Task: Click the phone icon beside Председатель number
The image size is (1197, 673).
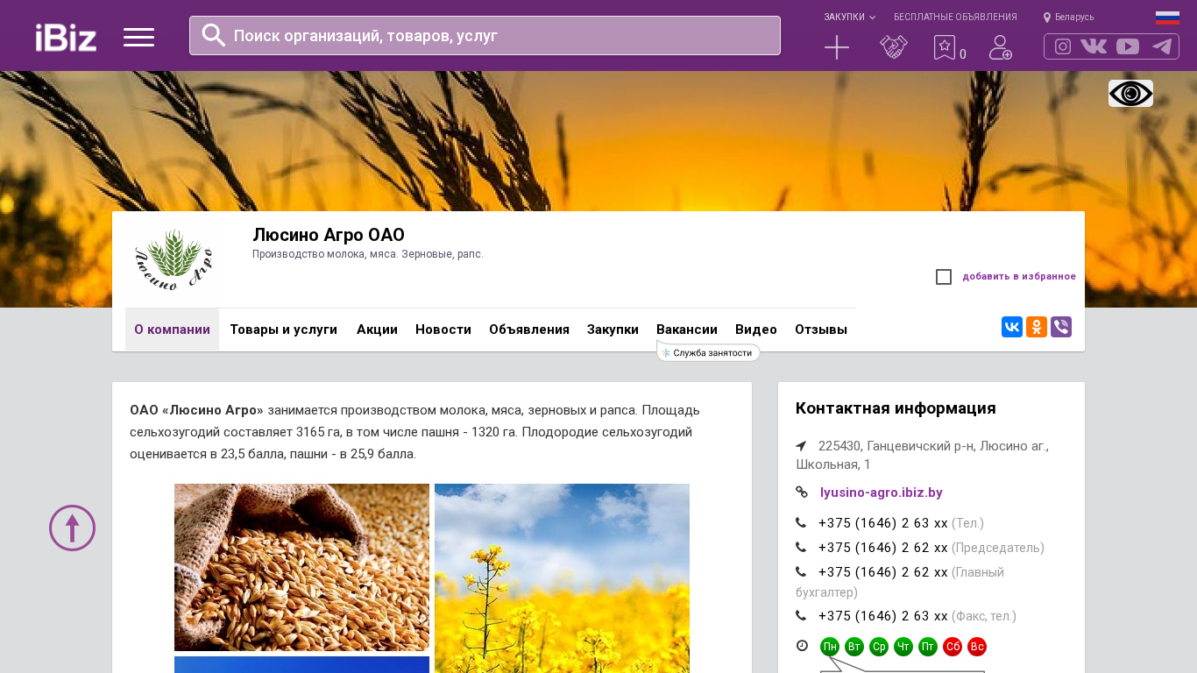Action: pyautogui.click(x=801, y=548)
